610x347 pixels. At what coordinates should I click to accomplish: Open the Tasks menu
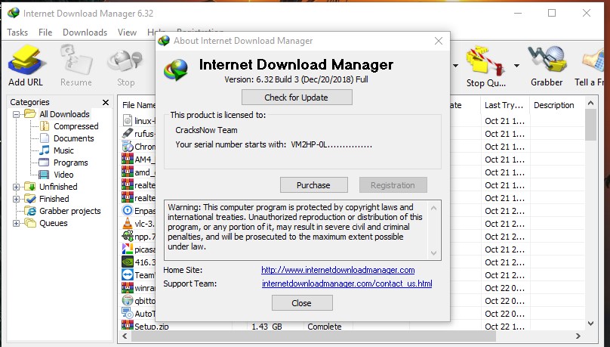(17, 33)
